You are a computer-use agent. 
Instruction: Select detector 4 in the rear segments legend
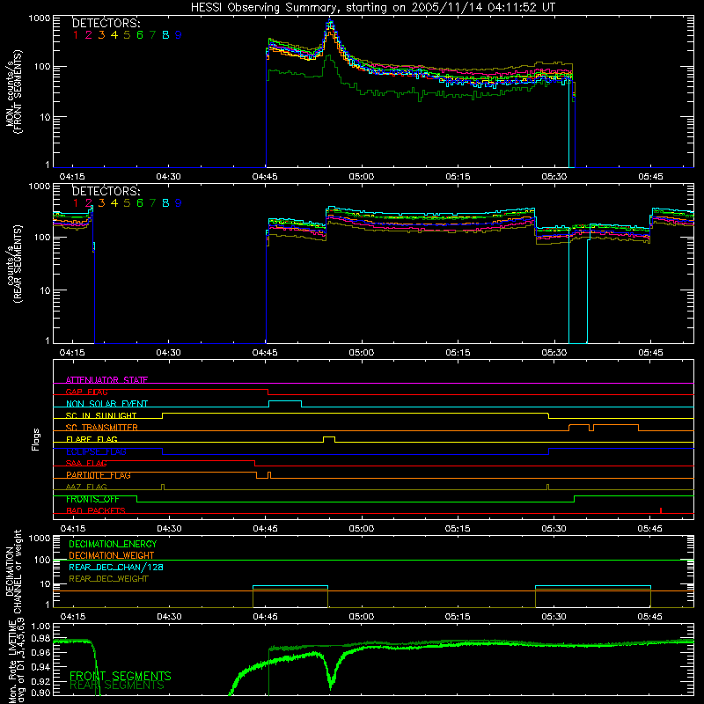coord(114,203)
